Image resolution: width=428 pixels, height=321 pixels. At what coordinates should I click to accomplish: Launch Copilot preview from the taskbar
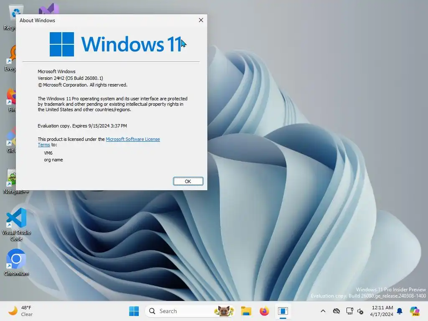tap(415, 311)
